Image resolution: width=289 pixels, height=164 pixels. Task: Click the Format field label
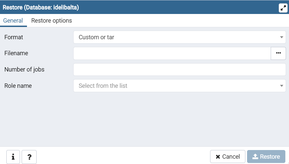pyautogui.click(x=14, y=37)
